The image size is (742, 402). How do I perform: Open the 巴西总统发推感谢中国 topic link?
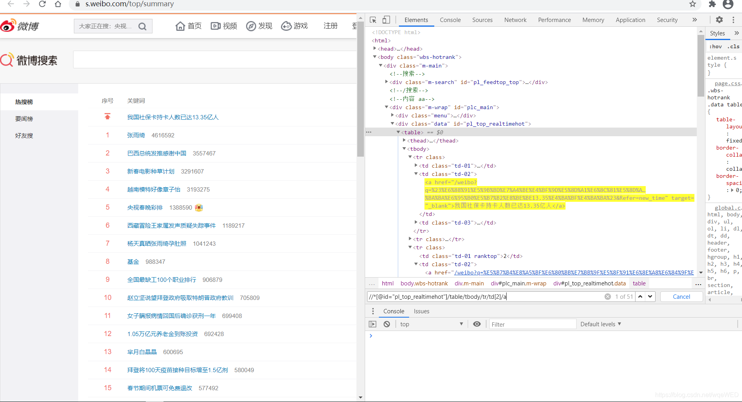[156, 153]
